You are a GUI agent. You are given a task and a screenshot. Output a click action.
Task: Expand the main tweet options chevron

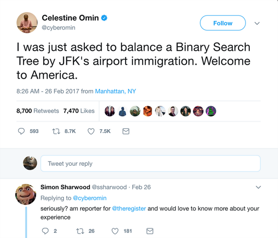[257, 23]
